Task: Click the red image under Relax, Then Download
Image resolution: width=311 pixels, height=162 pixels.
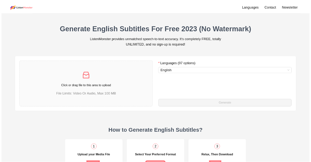Action: pyautogui.click(x=215, y=161)
